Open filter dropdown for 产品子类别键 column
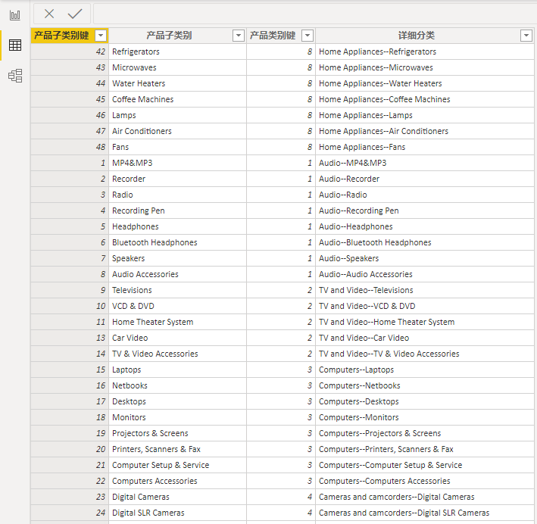This screenshot has width=537, height=524. (100, 36)
